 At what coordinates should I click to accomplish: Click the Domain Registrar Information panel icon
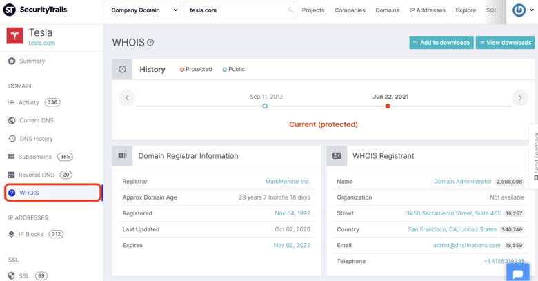(x=123, y=156)
